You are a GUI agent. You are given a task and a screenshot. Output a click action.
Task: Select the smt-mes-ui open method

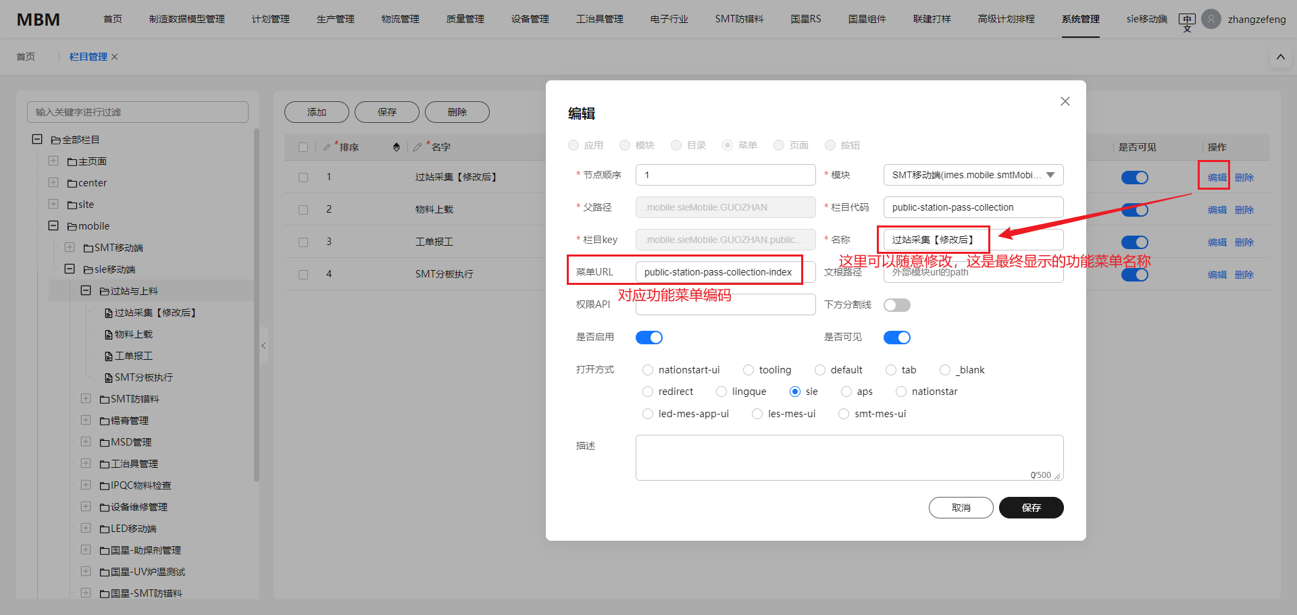(844, 413)
